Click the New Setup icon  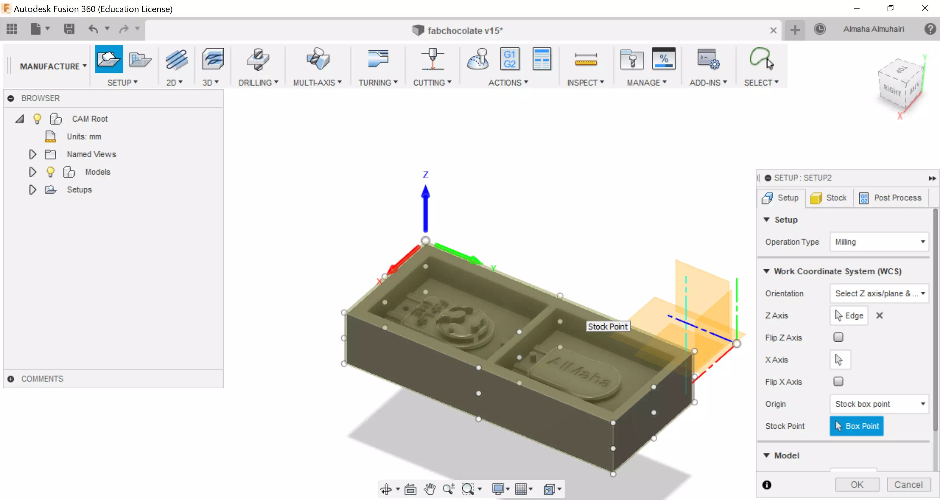coord(108,59)
